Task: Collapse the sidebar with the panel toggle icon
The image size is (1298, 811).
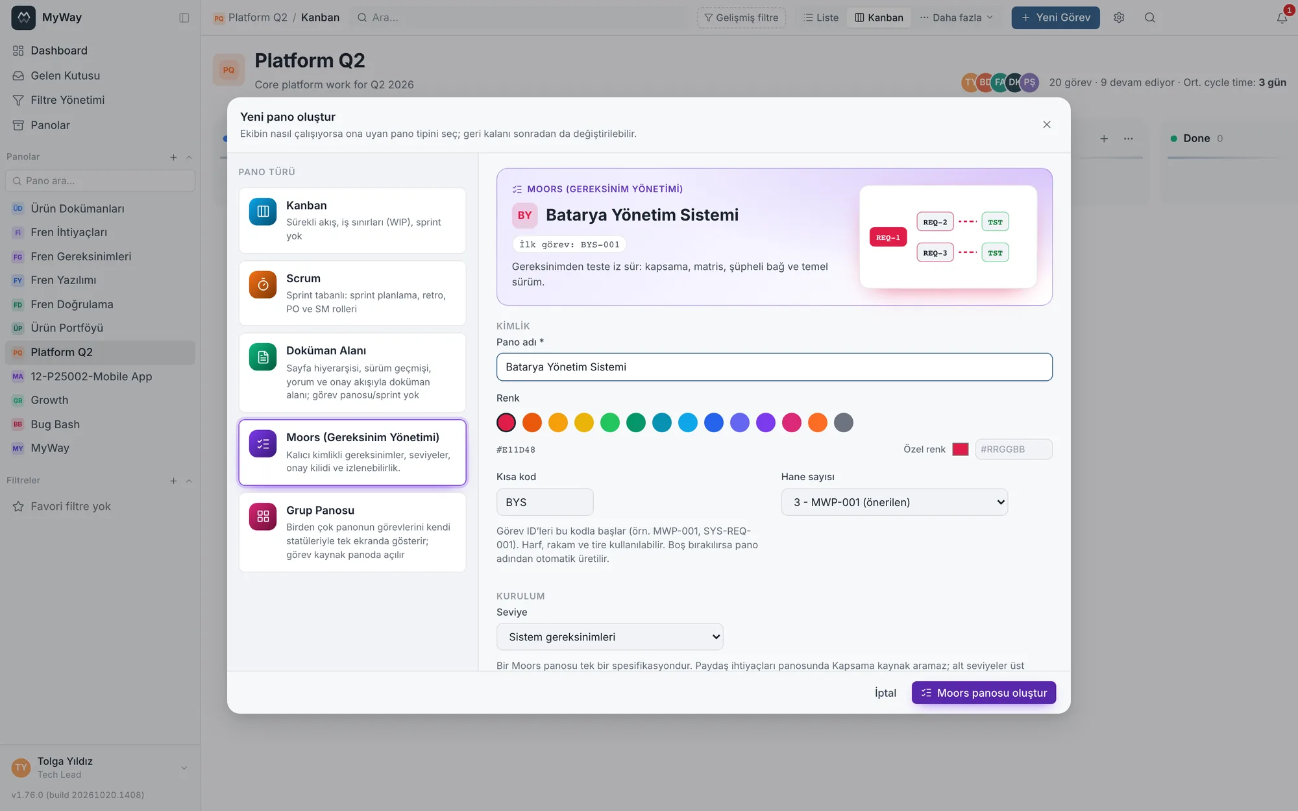Action: pyautogui.click(x=184, y=18)
